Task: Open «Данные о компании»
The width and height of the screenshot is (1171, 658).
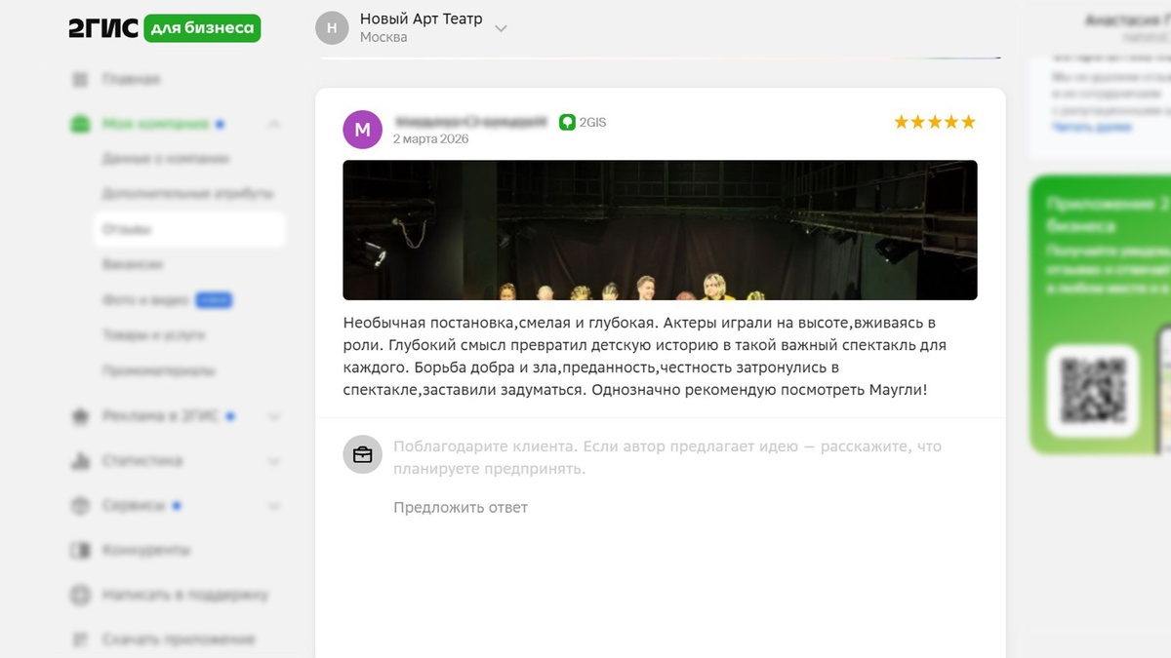Action: [166, 158]
